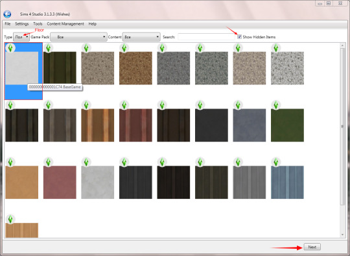Select the reddish wood plank floor
Screen dimensions: 350x256
click(135, 125)
